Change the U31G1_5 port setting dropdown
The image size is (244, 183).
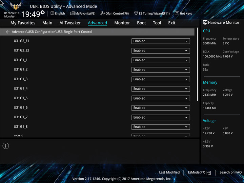(161, 98)
